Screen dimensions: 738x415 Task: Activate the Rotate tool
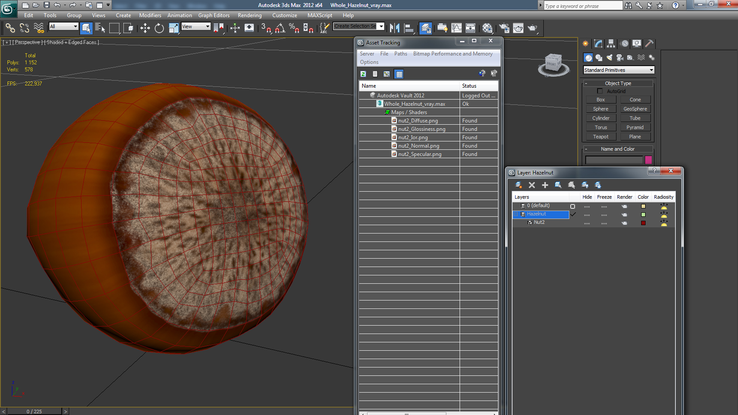pos(159,28)
